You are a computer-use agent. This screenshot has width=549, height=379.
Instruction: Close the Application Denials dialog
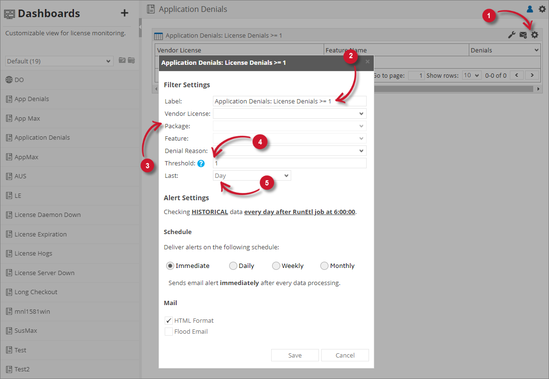point(367,62)
